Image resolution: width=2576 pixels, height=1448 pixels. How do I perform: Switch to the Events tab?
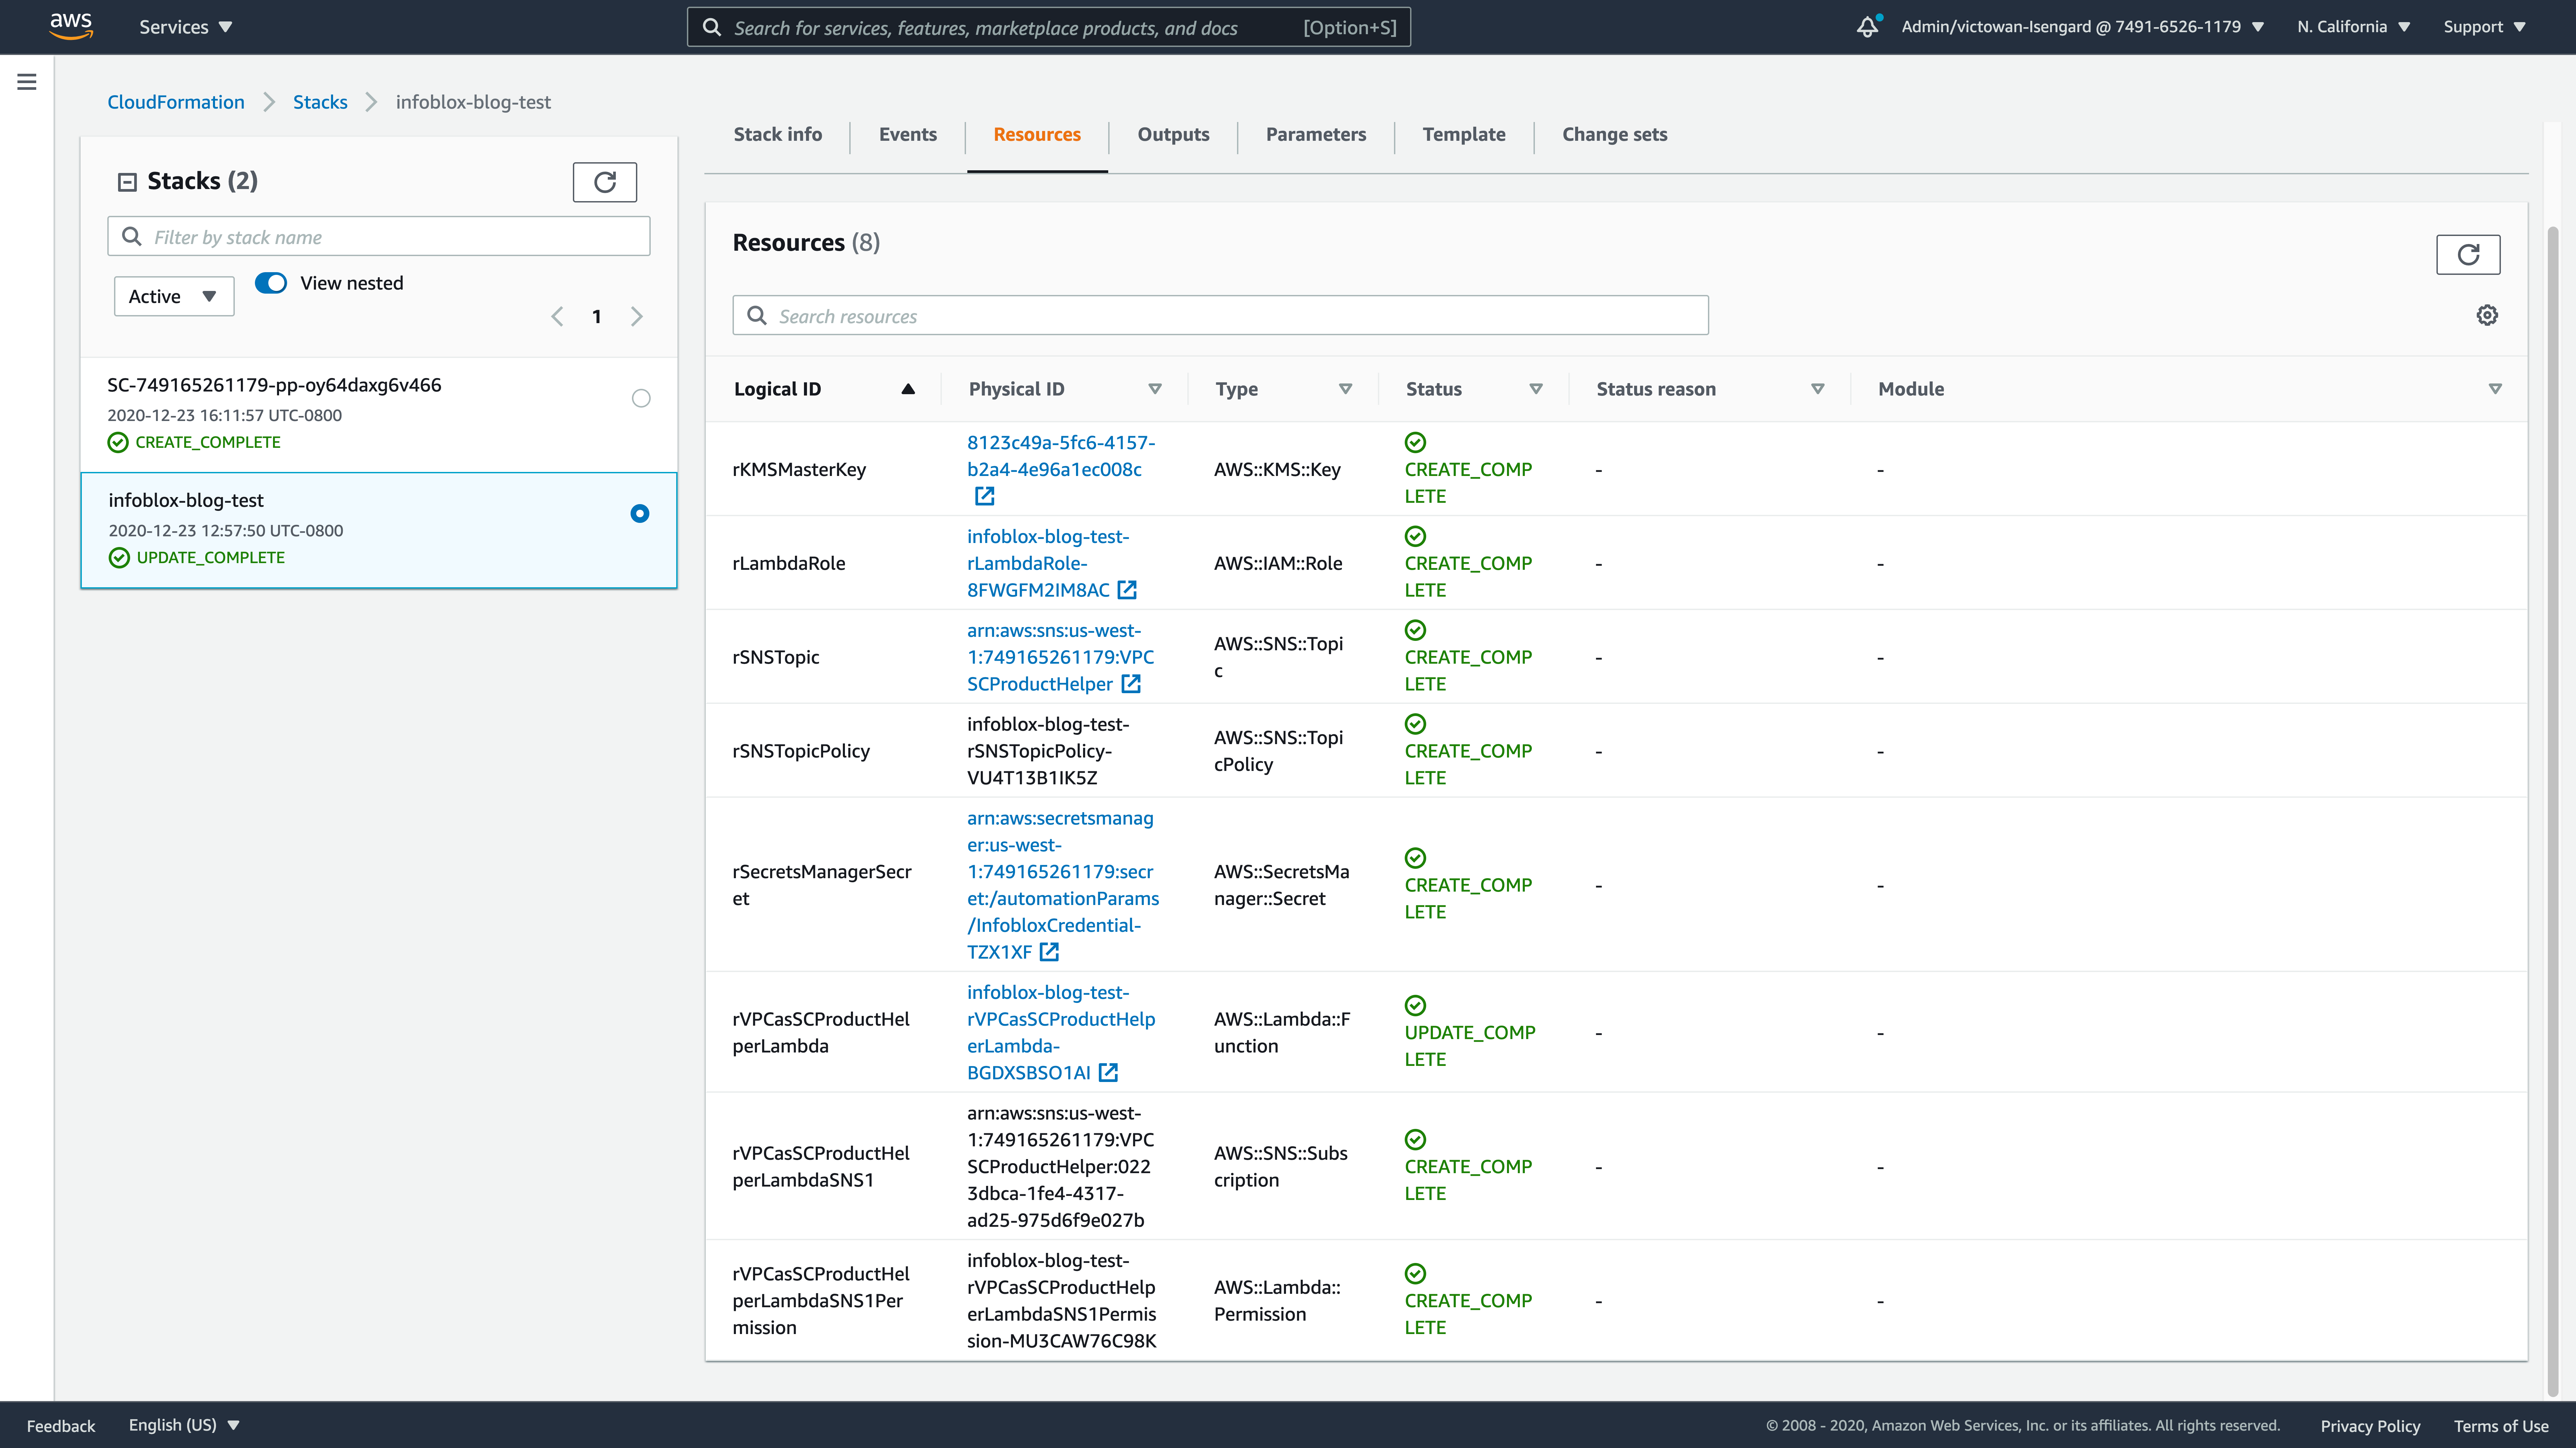point(908,135)
